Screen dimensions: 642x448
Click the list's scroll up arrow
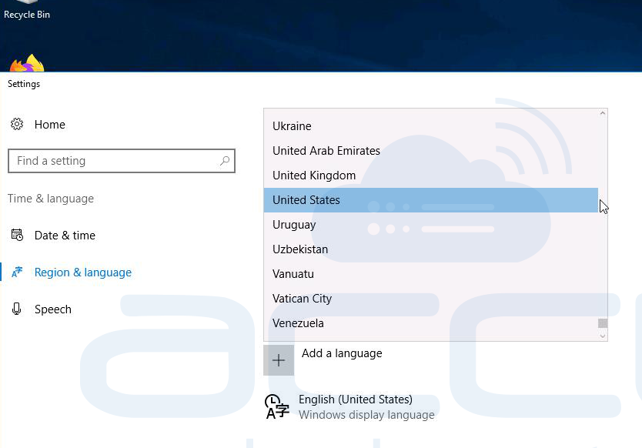click(602, 113)
